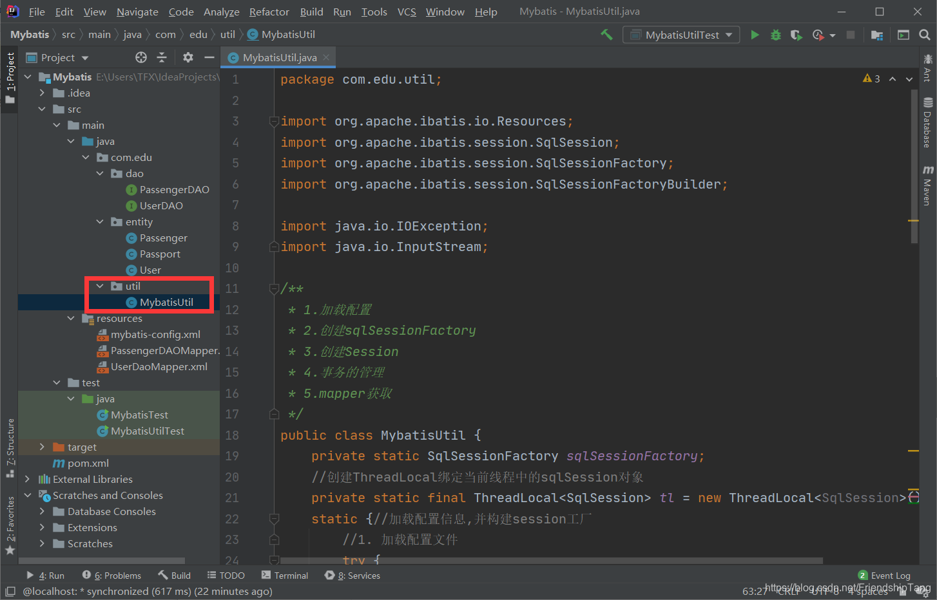This screenshot has width=937, height=600.
Task: Click the locate-in-project target icon
Action: (x=141, y=57)
